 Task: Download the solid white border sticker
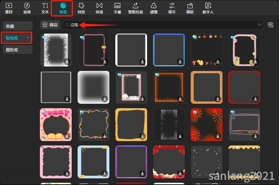(x=142, y=61)
